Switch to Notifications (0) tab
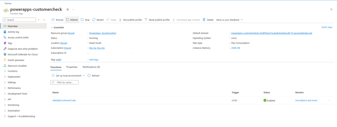 [91, 67]
